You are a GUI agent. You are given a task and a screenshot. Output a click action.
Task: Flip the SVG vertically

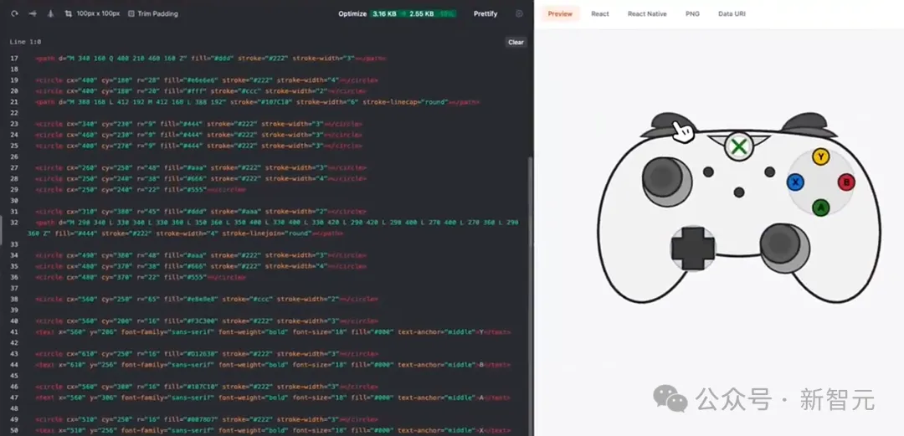pos(49,14)
